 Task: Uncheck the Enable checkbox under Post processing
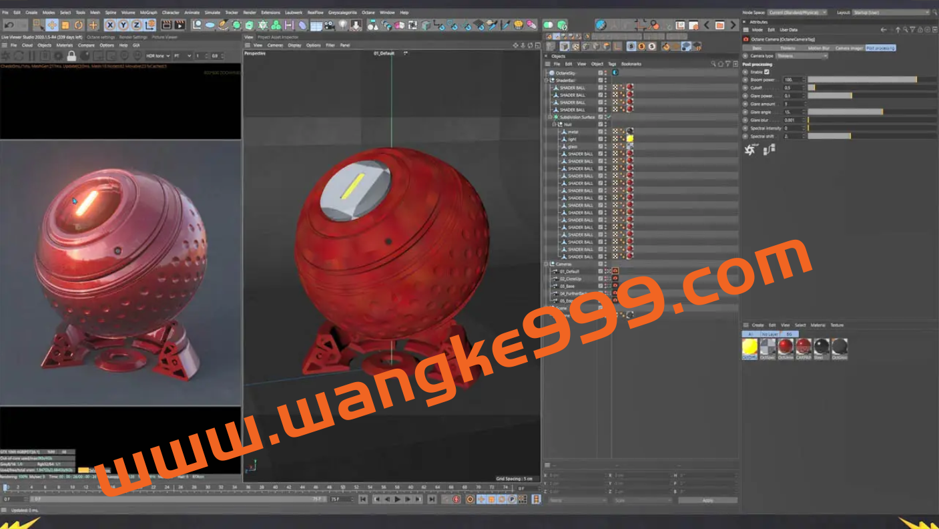tap(766, 72)
